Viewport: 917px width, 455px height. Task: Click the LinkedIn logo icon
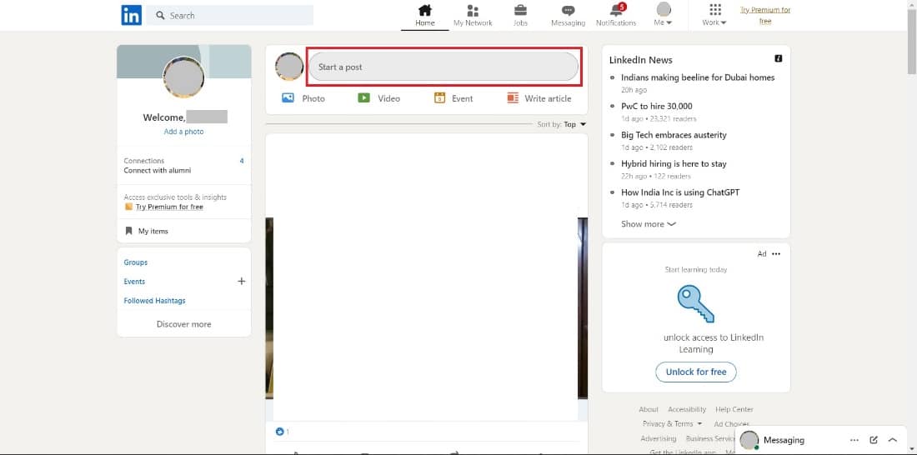[131, 15]
